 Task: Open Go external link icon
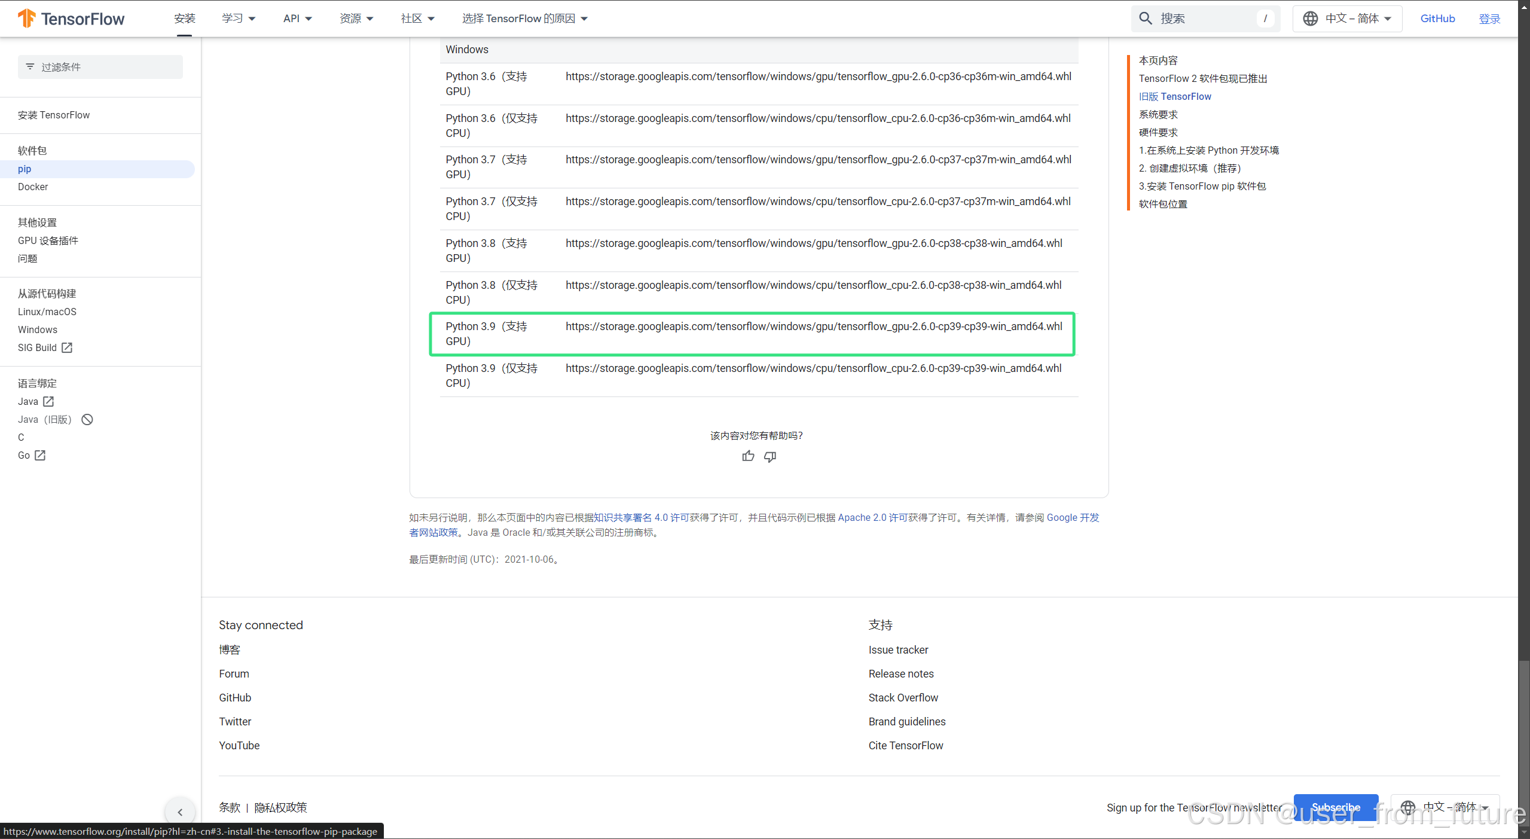[x=40, y=455]
